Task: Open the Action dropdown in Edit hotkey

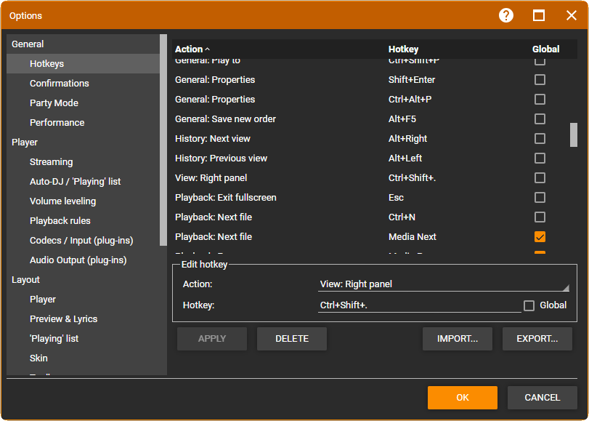Action: (x=443, y=284)
